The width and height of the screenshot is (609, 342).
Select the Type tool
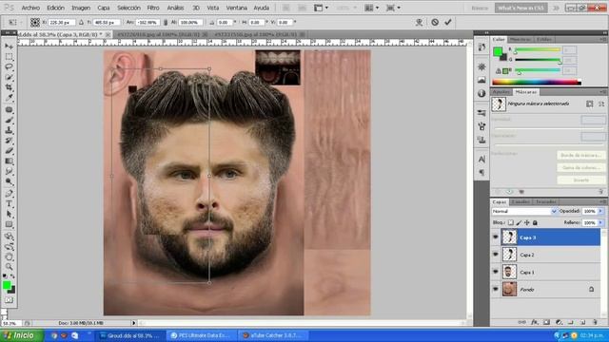9,204
